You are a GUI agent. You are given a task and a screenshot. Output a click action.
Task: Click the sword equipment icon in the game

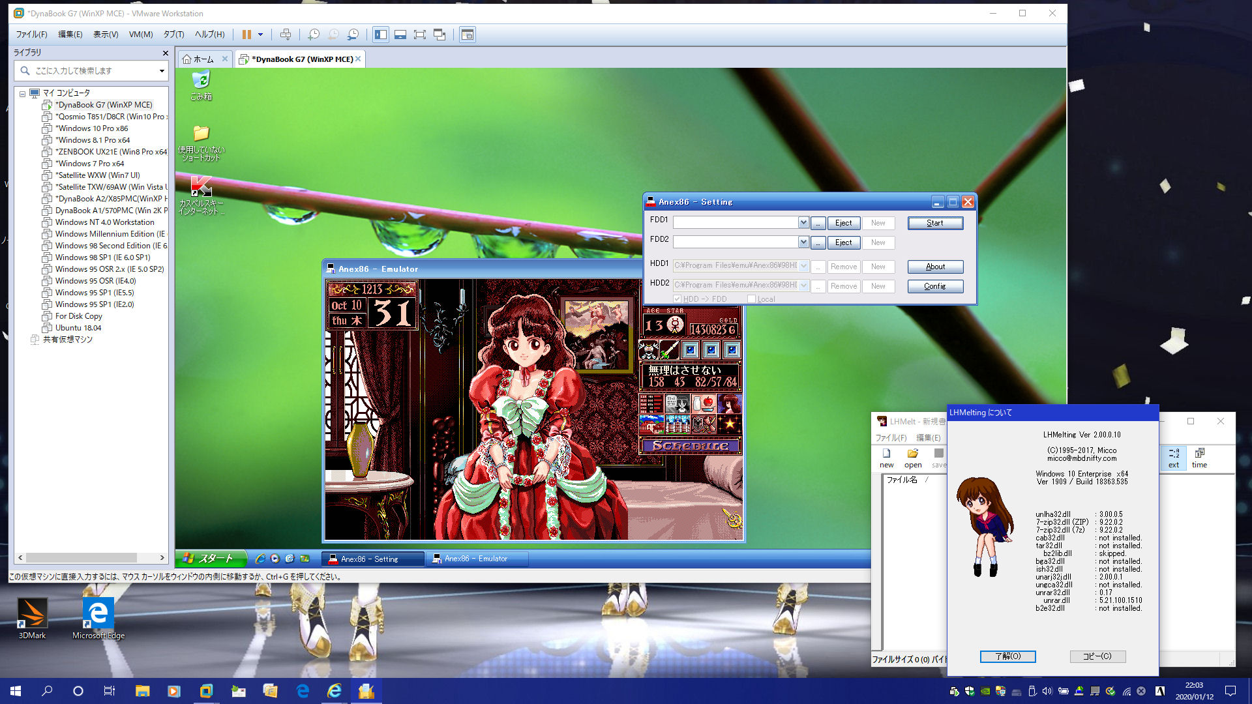coord(668,350)
